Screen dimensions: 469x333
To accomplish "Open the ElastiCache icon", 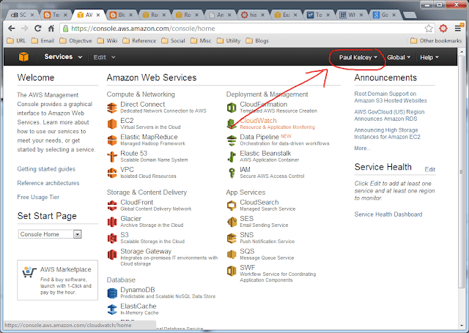I will pyautogui.click(x=112, y=310).
